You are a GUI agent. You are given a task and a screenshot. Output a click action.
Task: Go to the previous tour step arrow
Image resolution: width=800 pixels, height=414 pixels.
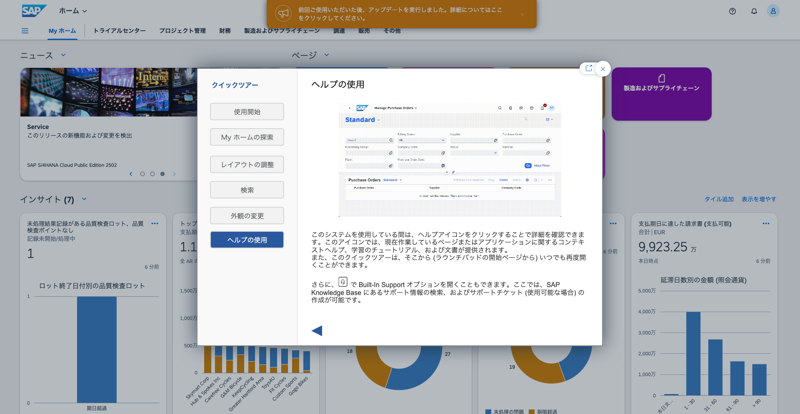click(x=317, y=331)
